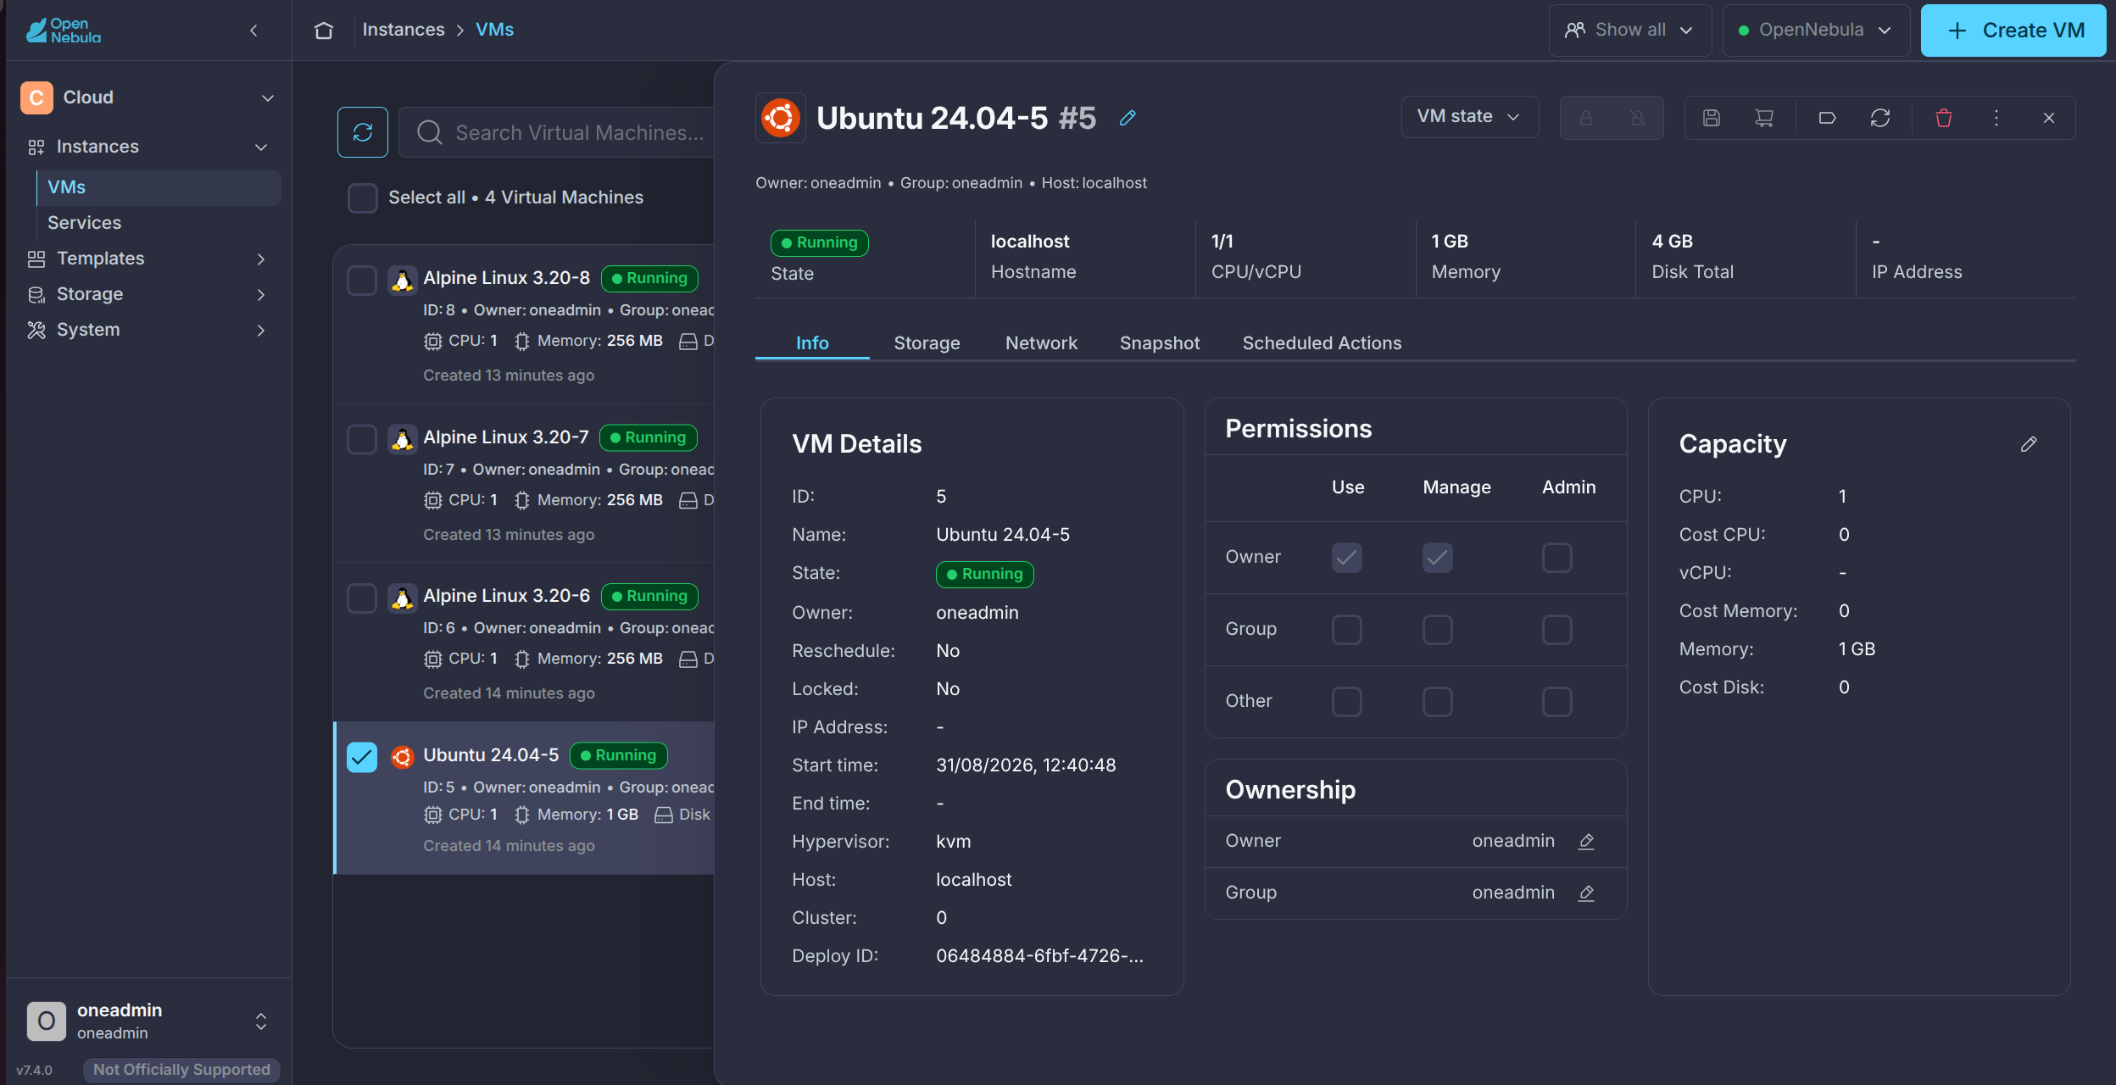Uncheck the Ubuntu 24.04-5 checkbox
The width and height of the screenshot is (2116, 1085).
(363, 757)
